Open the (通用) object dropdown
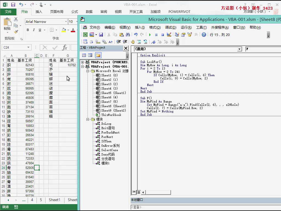 pos(239,49)
